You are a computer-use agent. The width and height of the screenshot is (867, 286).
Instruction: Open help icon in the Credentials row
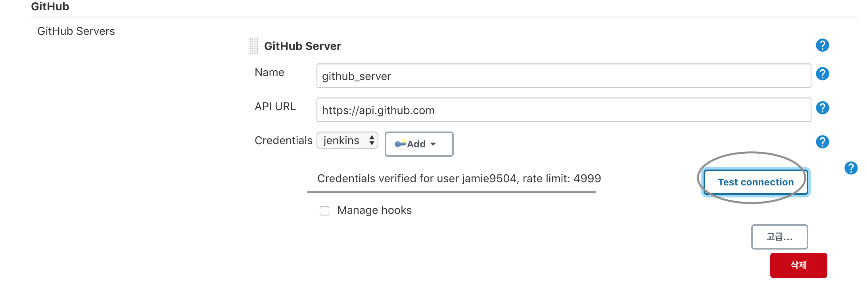[822, 142]
